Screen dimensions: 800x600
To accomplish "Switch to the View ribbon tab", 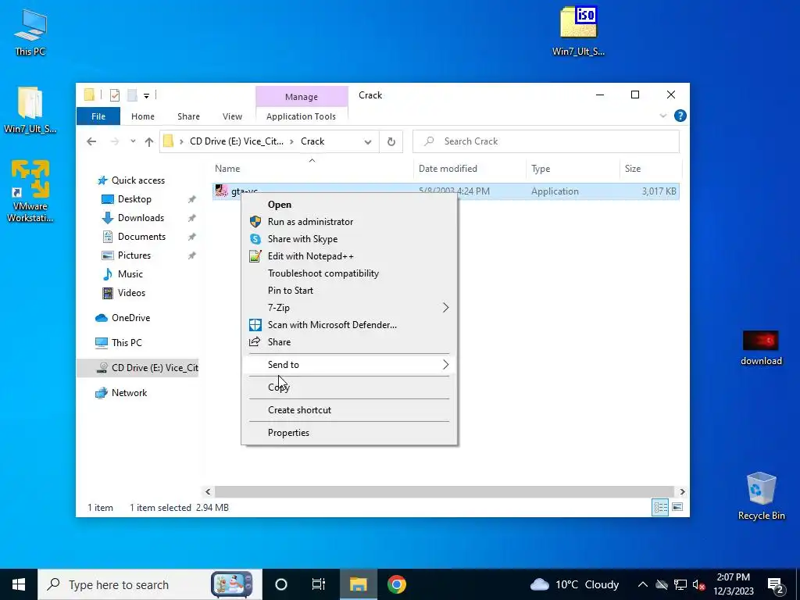I will [x=232, y=116].
